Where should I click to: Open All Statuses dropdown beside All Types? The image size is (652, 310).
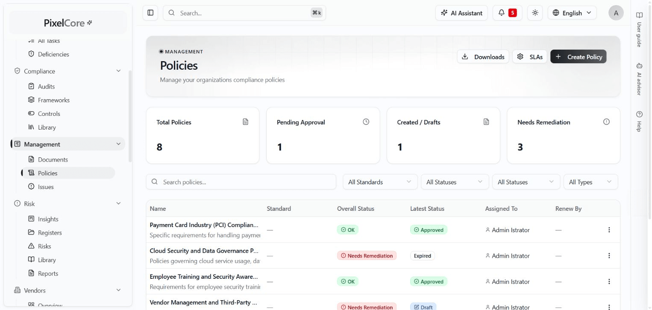point(526,182)
